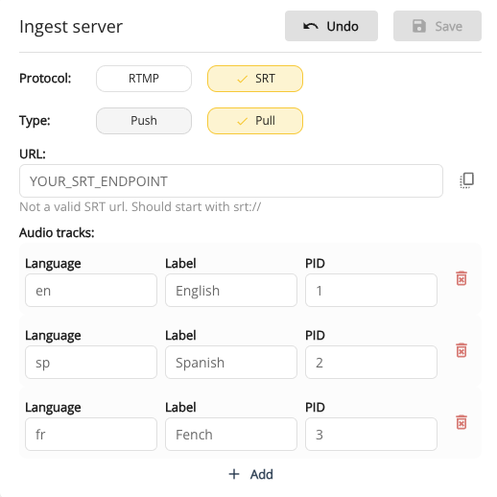The width and height of the screenshot is (497, 497).
Task: Click the 'Type:' label
Action: (x=35, y=121)
